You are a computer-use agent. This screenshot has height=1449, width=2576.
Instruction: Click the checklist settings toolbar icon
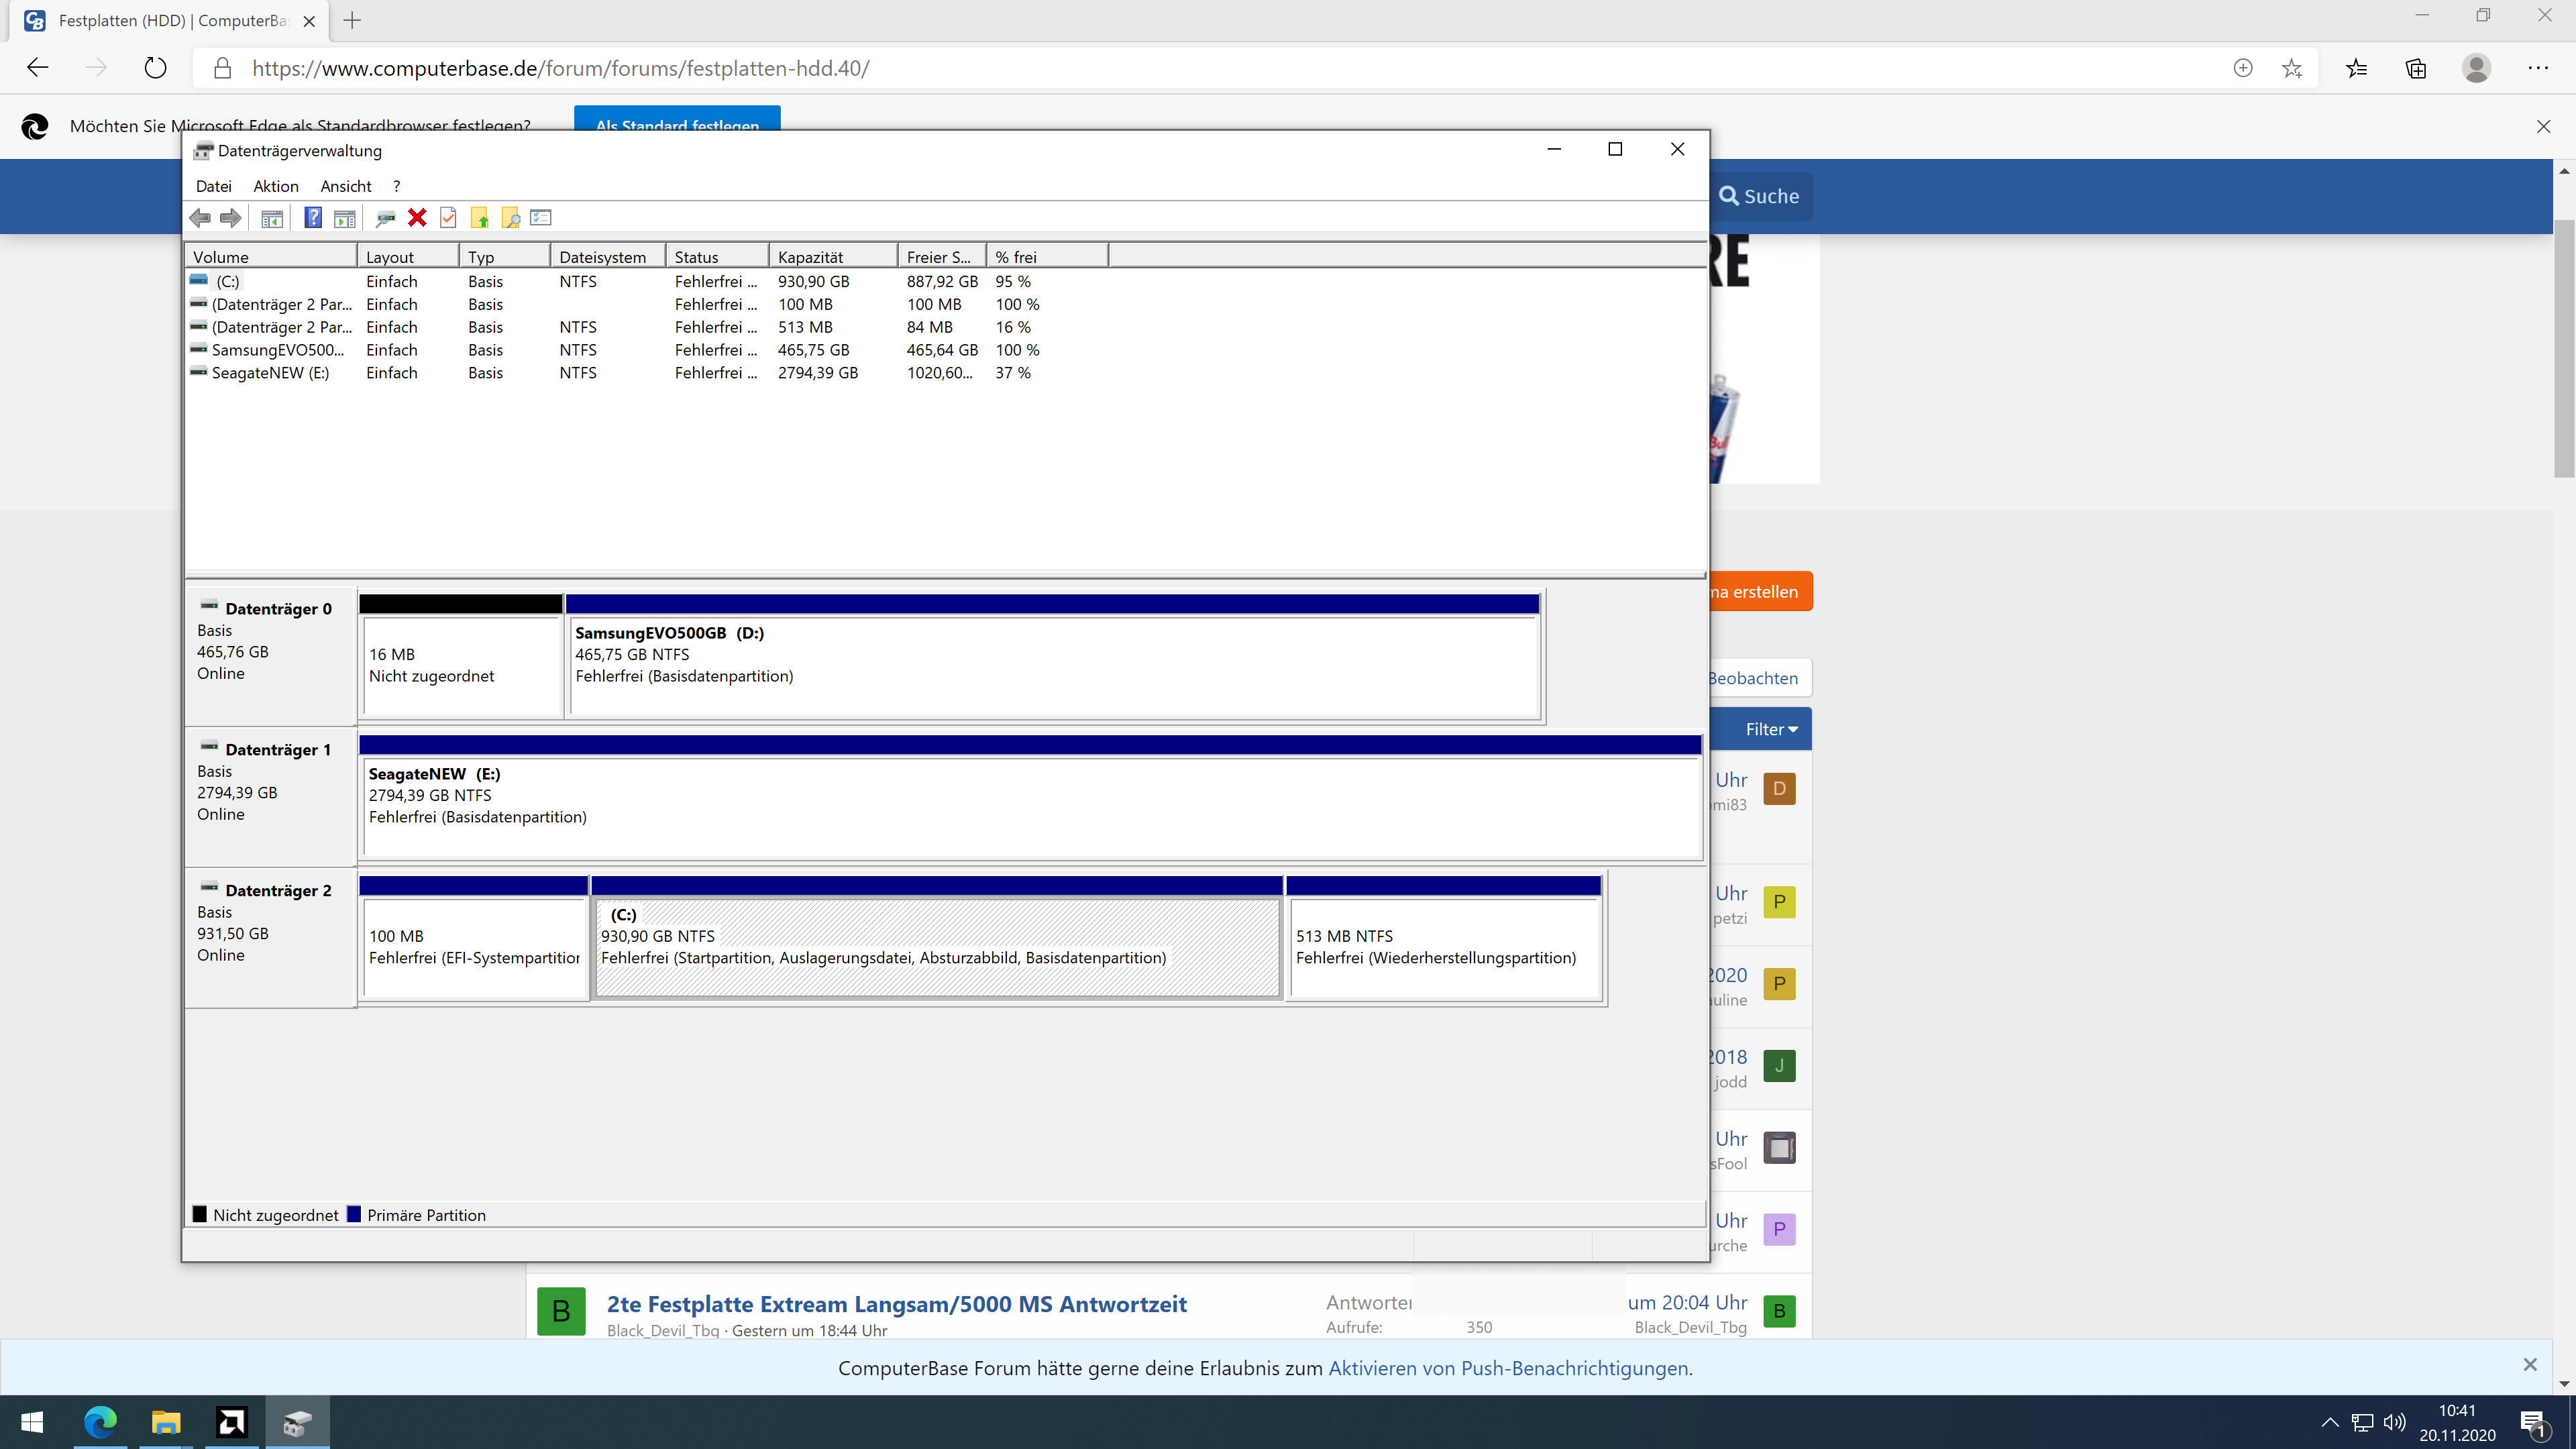pos(541,218)
